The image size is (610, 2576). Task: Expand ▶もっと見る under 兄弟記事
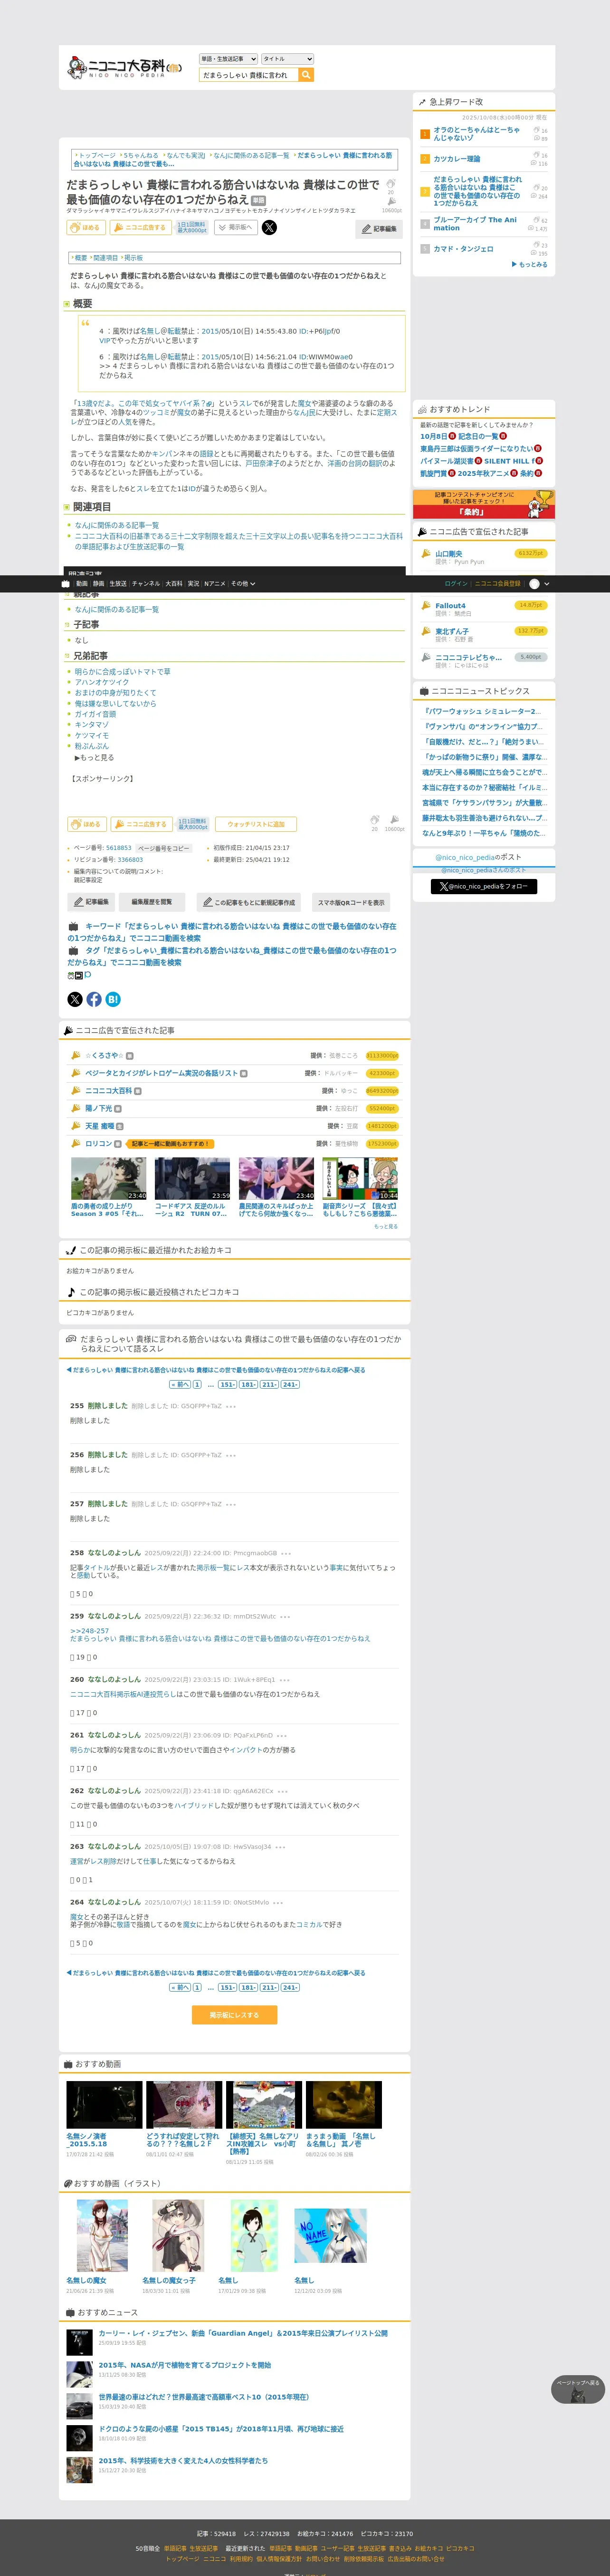(x=94, y=757)
